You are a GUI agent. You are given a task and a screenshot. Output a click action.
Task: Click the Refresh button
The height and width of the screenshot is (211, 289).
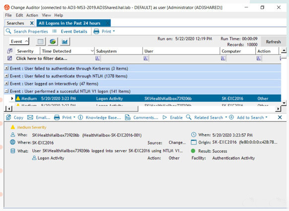pos(273,42)
